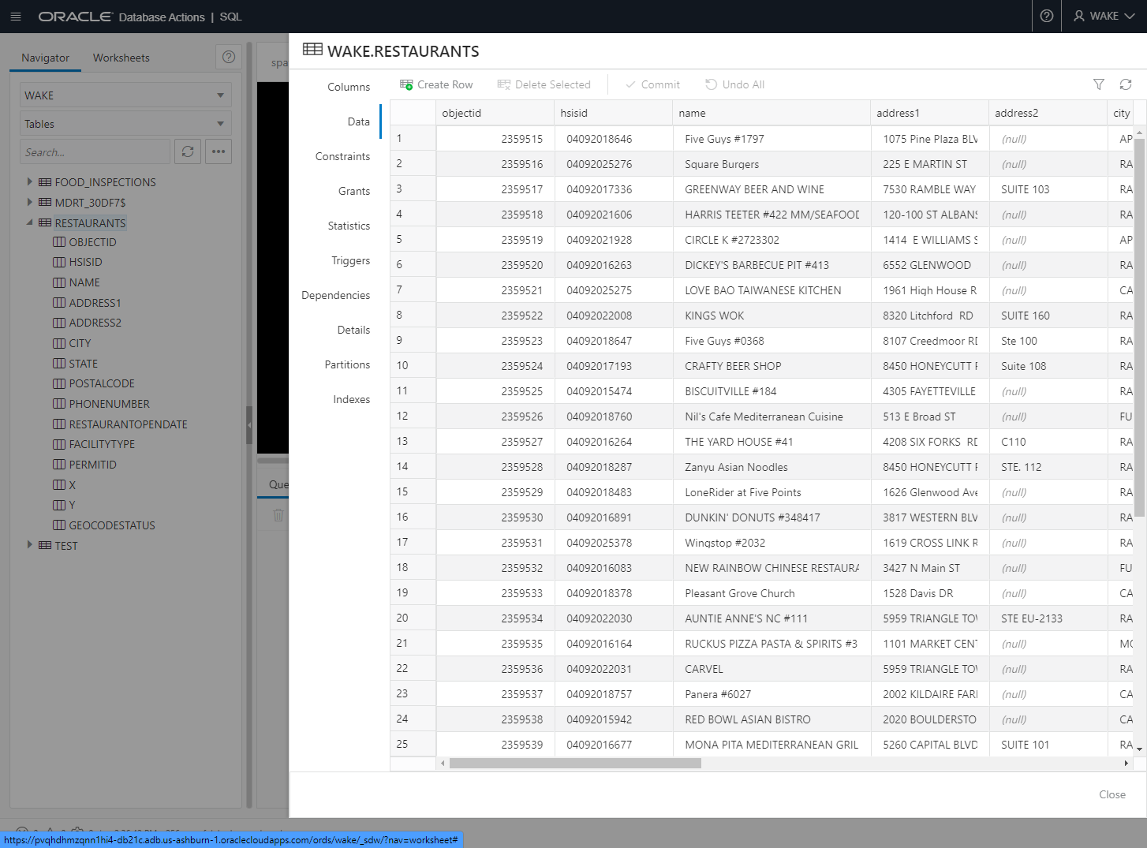This screenshot has width=1147, height=848.
Task: Open Navigator more options ellipsis menu
Action: coord(219,151)
